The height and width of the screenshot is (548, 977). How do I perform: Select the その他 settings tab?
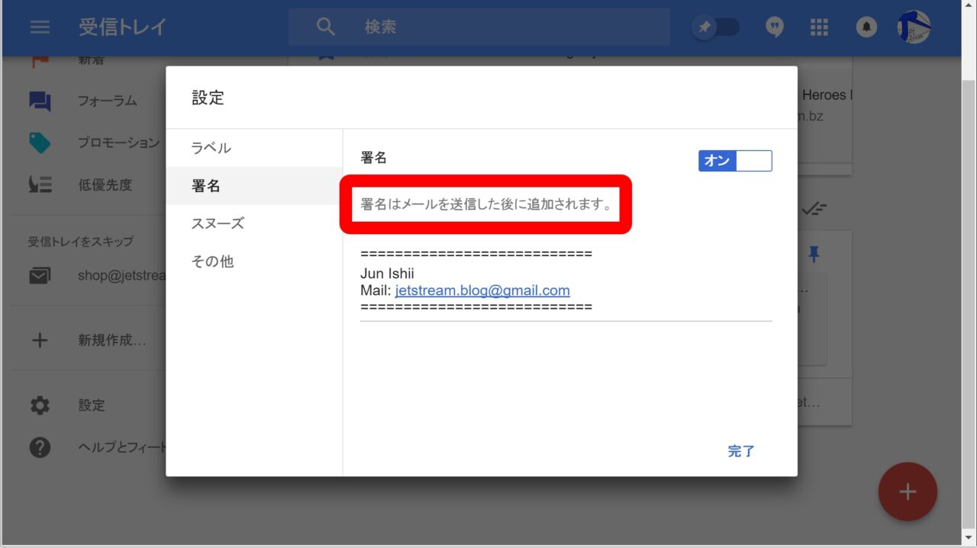tap(212, 261)
